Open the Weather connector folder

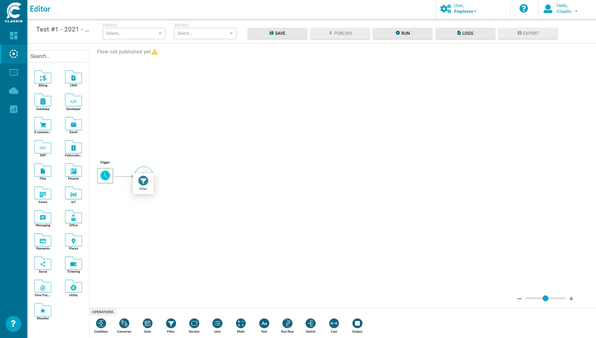tap(43, 311)
